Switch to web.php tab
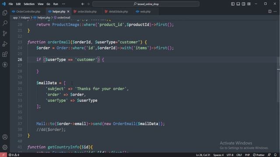The height and width of the screenshot is (157, 280). coord(145,12)
